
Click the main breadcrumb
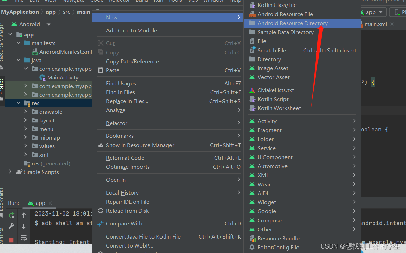tap(84, 12)
